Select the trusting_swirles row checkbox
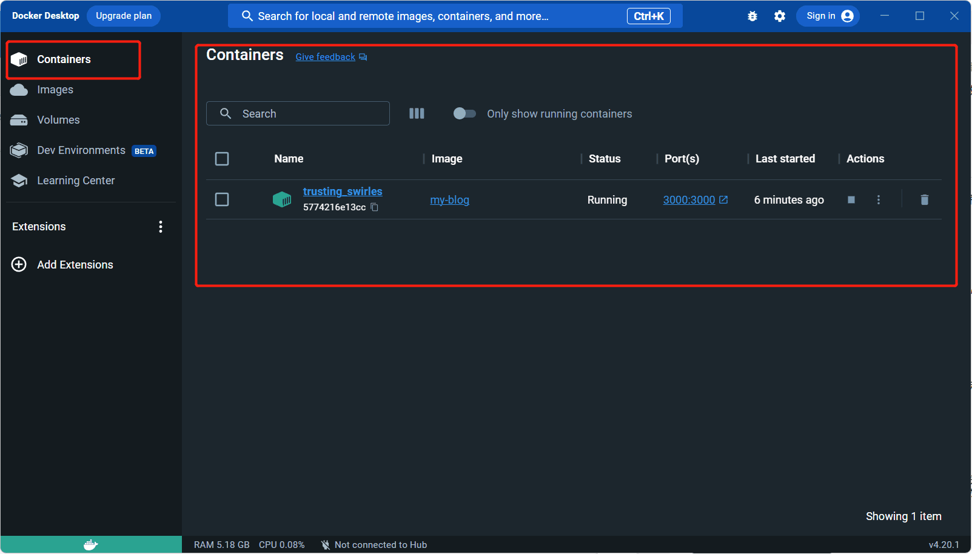This screenshot has height=554, width=972. pos(222,199)
